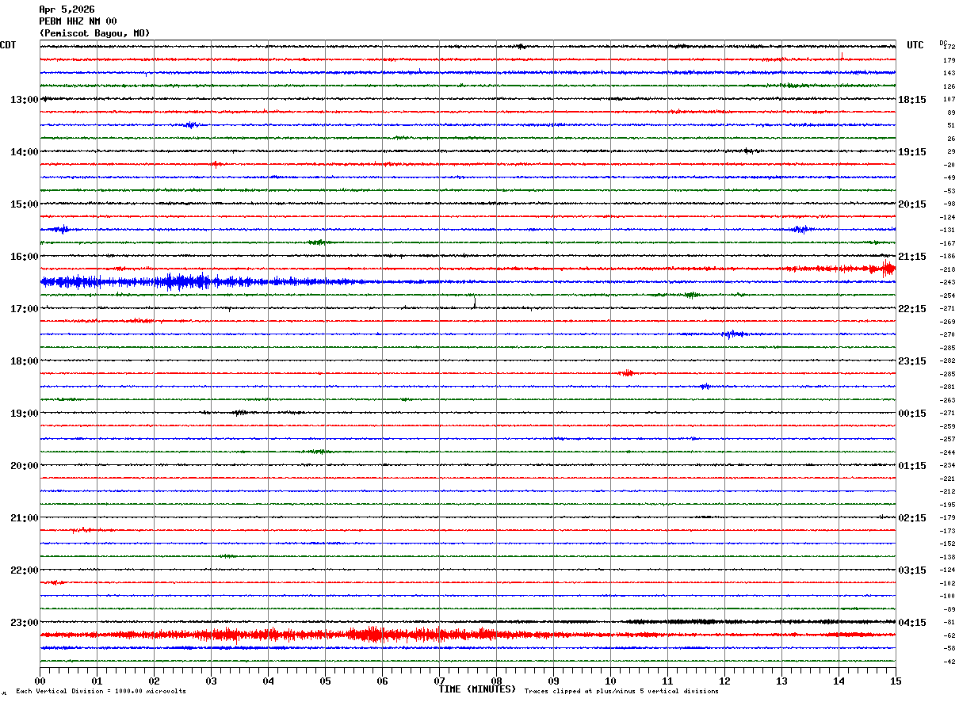Click the black spike on the 17:00 trace
959x702 pixels.
(x=474, y=302)
